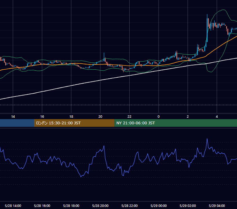Viewport: 237px width, 209px height.
Task: Click the 2 hour label on upper axis
Action: 188,117
